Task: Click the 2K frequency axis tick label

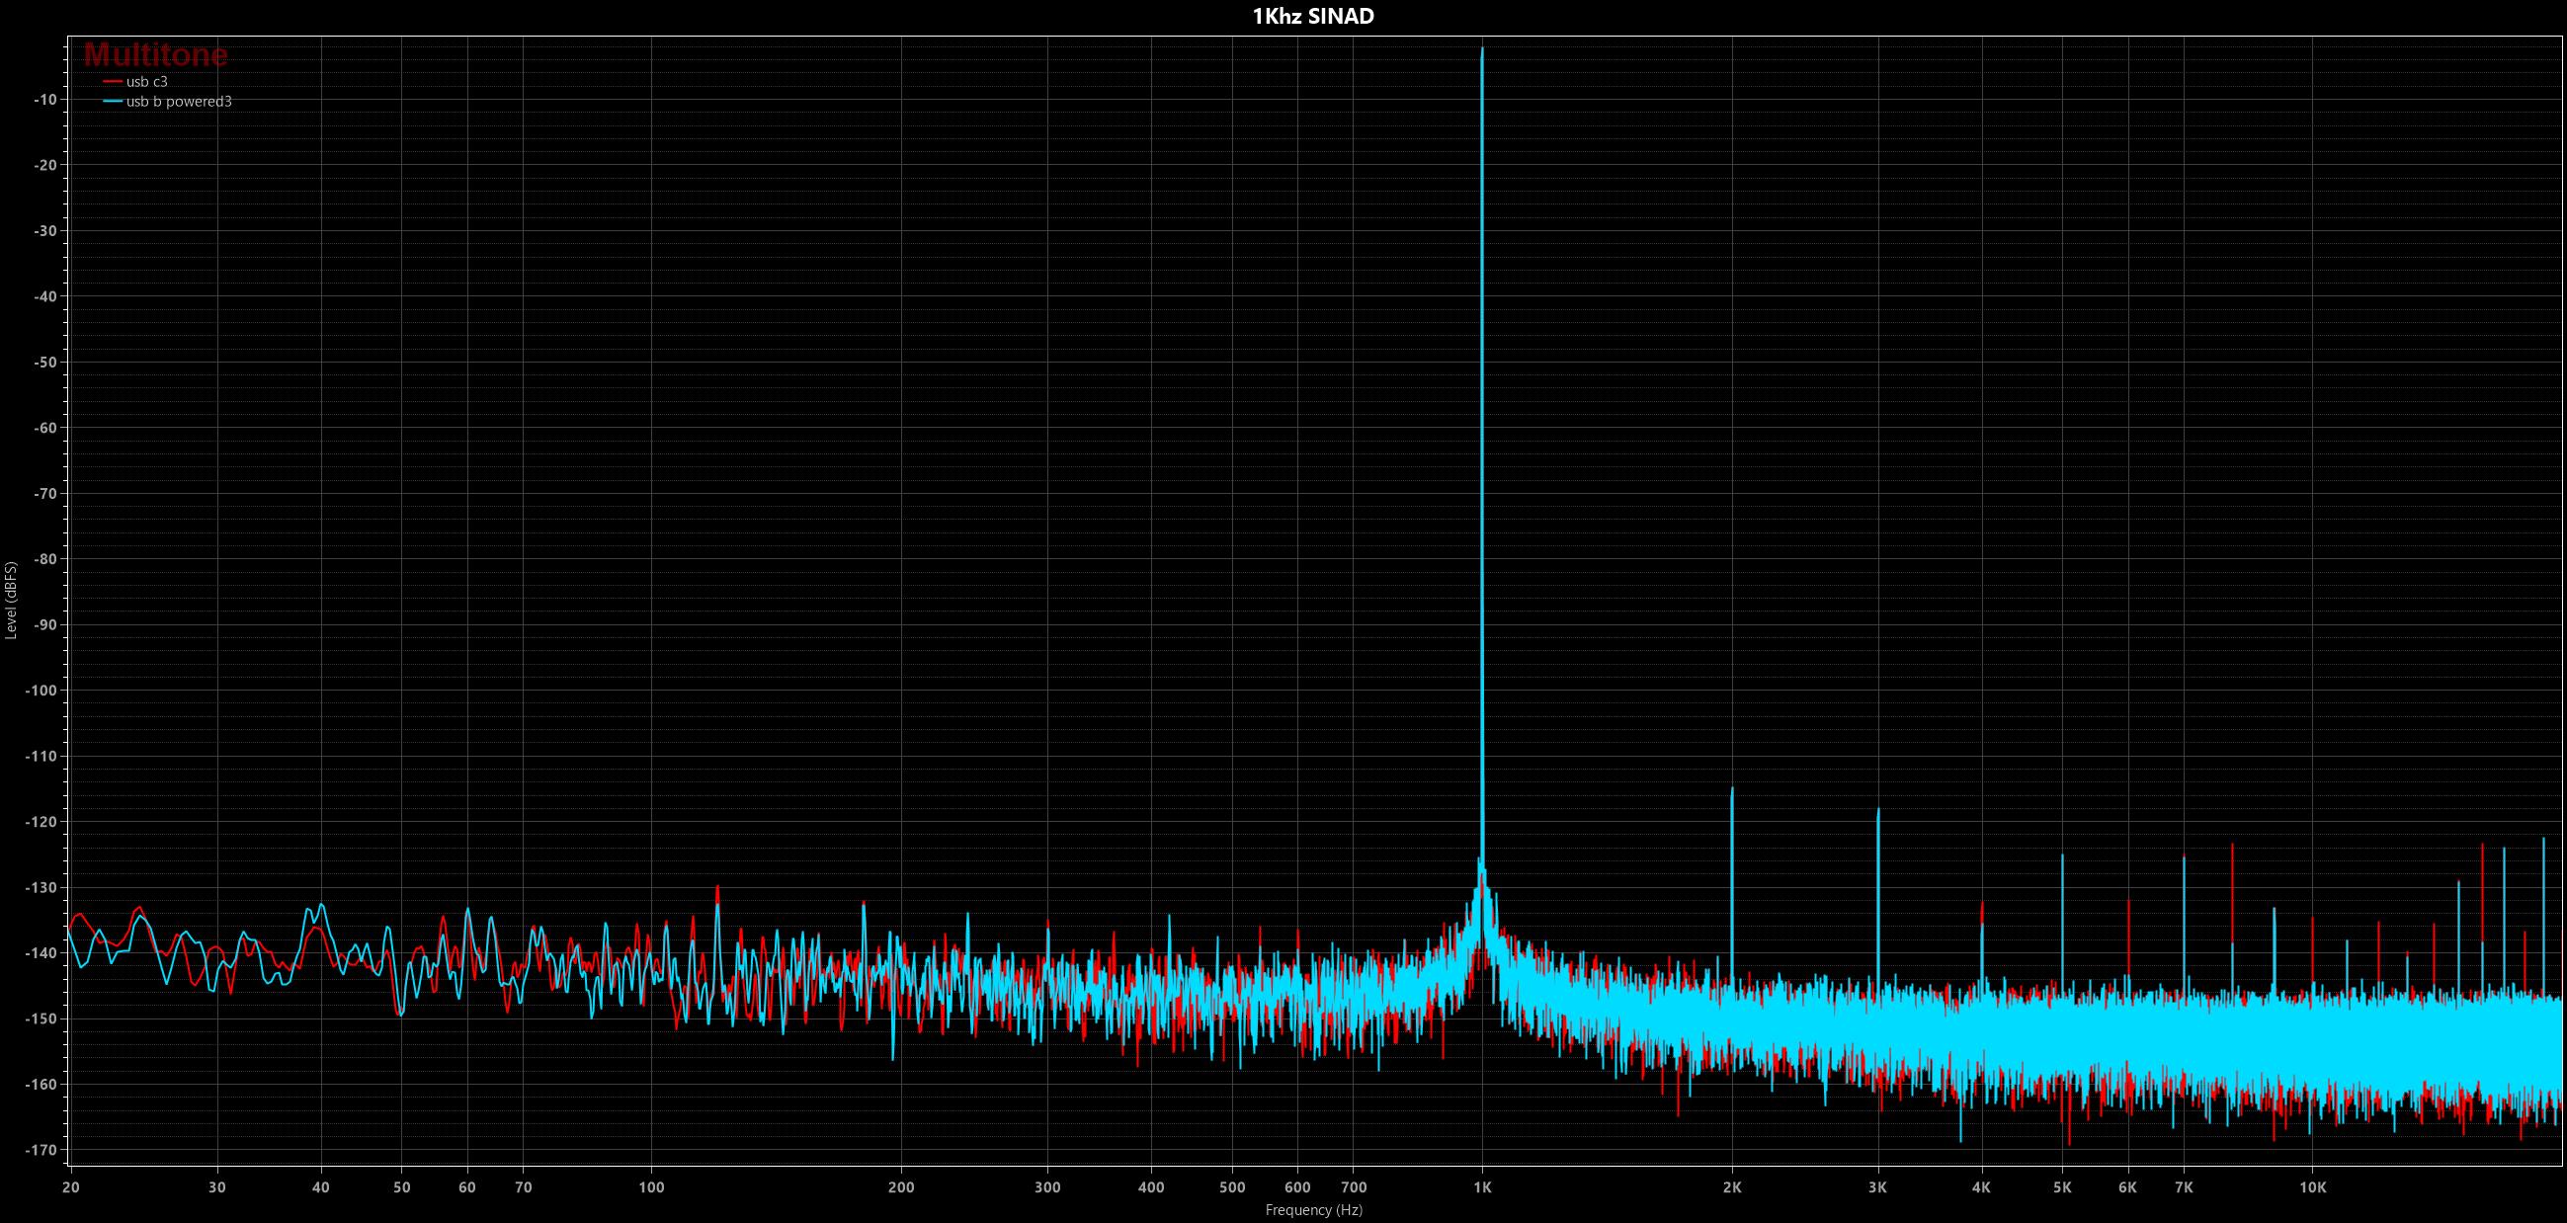Action: coord(1732,1187)
